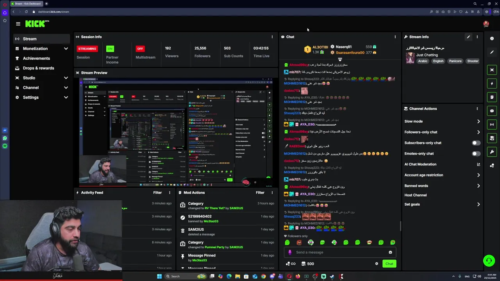
Task: Open Banned words options arrow
Action: 479,186
